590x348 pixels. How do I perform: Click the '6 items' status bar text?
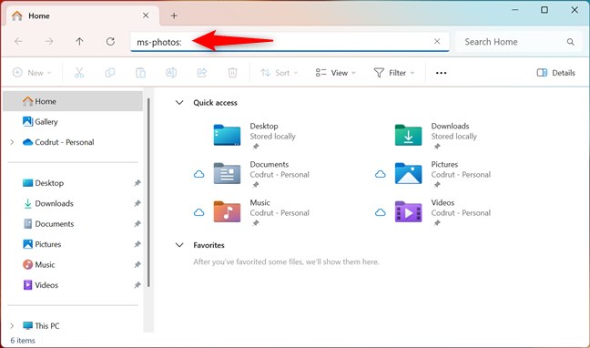point(23,341)
